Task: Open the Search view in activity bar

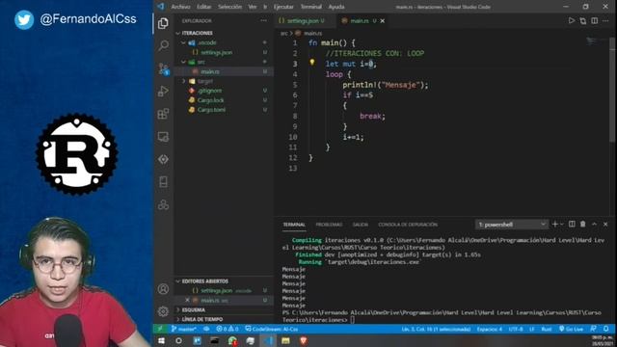Action: click(163, 45)
